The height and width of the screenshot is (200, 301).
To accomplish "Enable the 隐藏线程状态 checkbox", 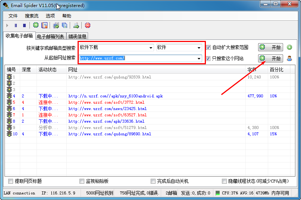I will 224,181.
